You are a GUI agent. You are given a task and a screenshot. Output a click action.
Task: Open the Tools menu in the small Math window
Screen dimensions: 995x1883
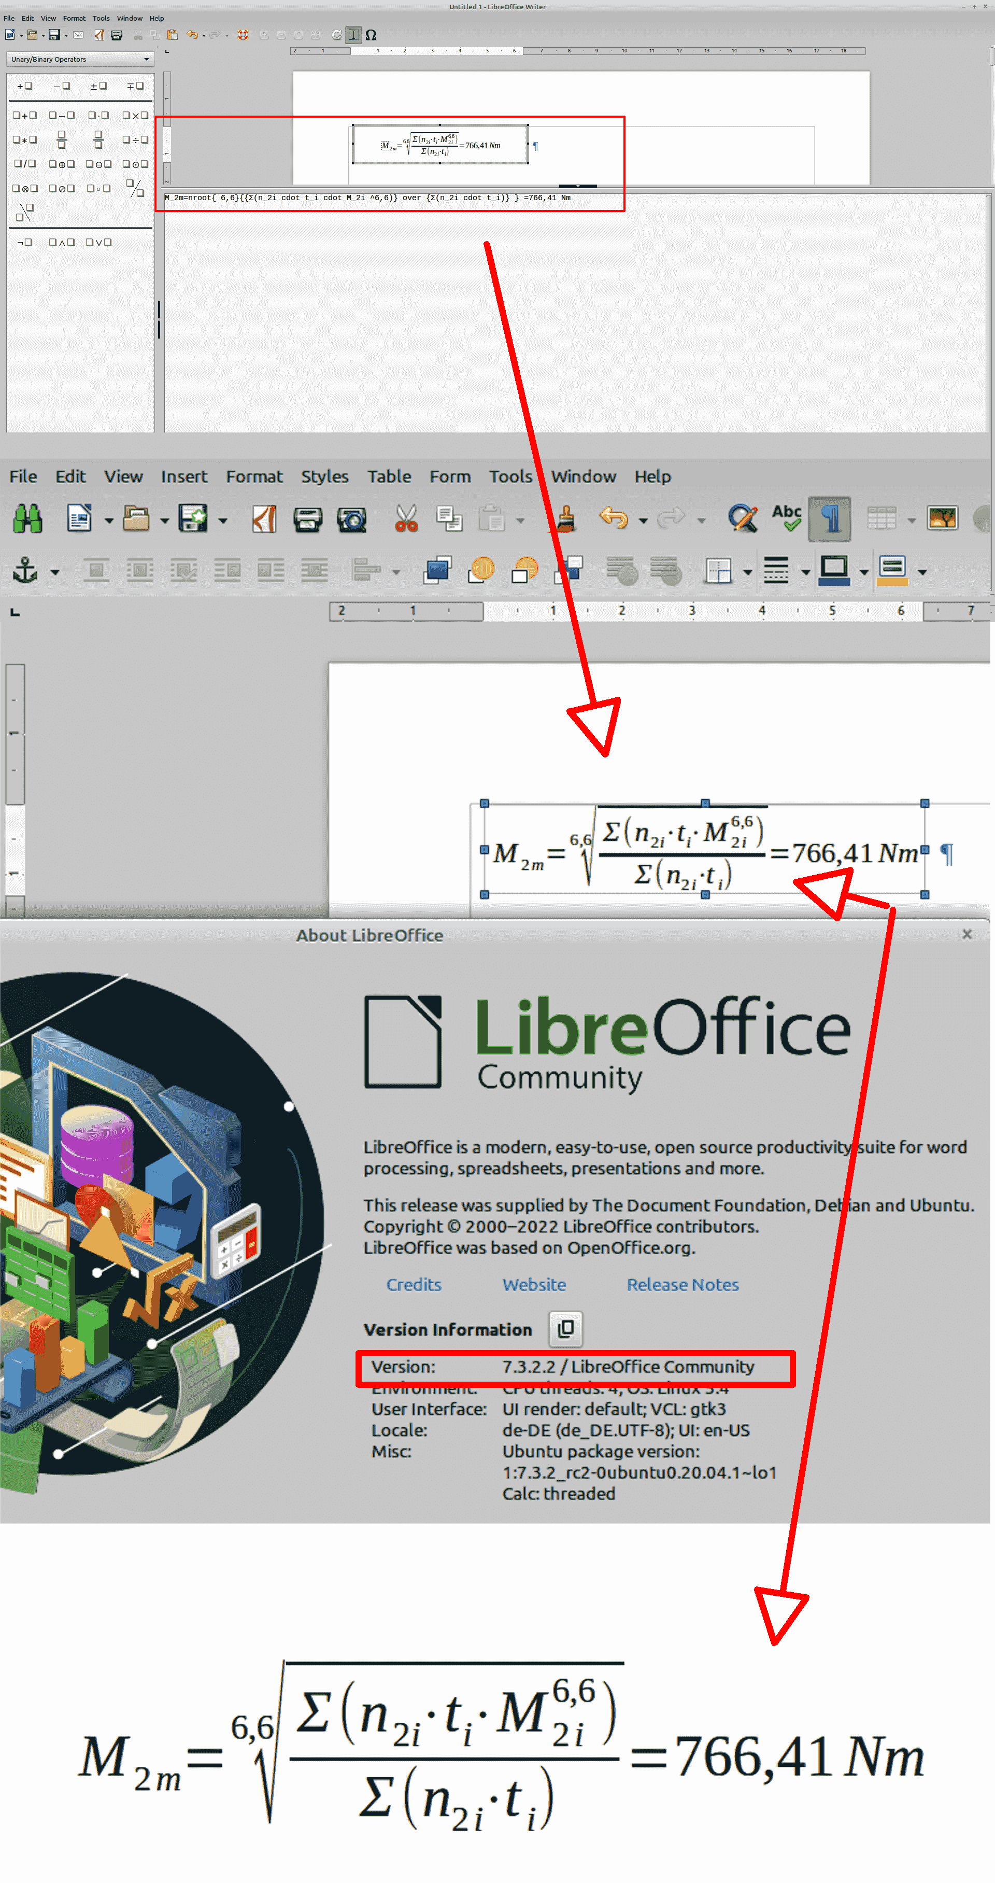[x=101, y=18]
